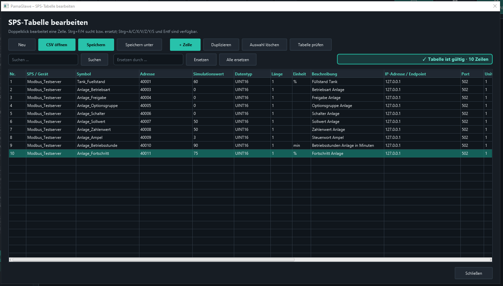This screenshot has height=286, width=503.
Task: Select the Anlage_Freigabe cell
Action: coord(107,98)
